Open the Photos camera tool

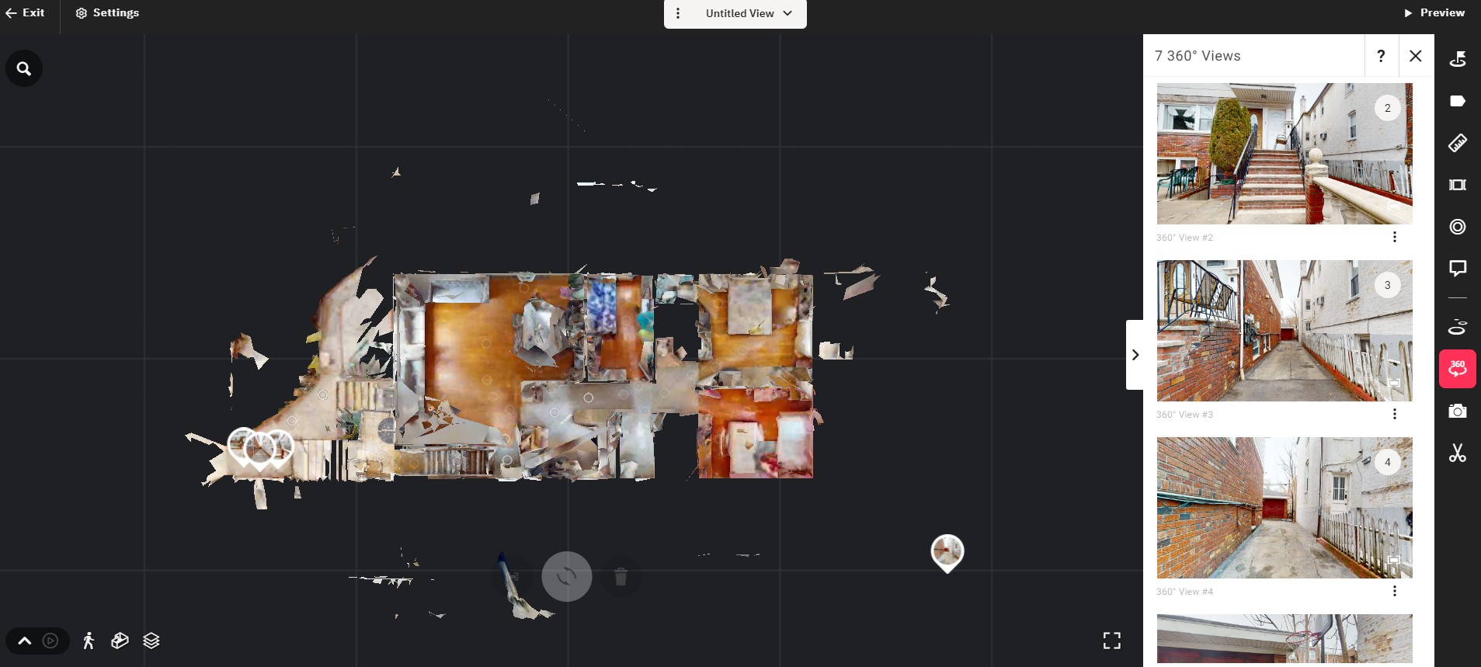coord(1458,411)
